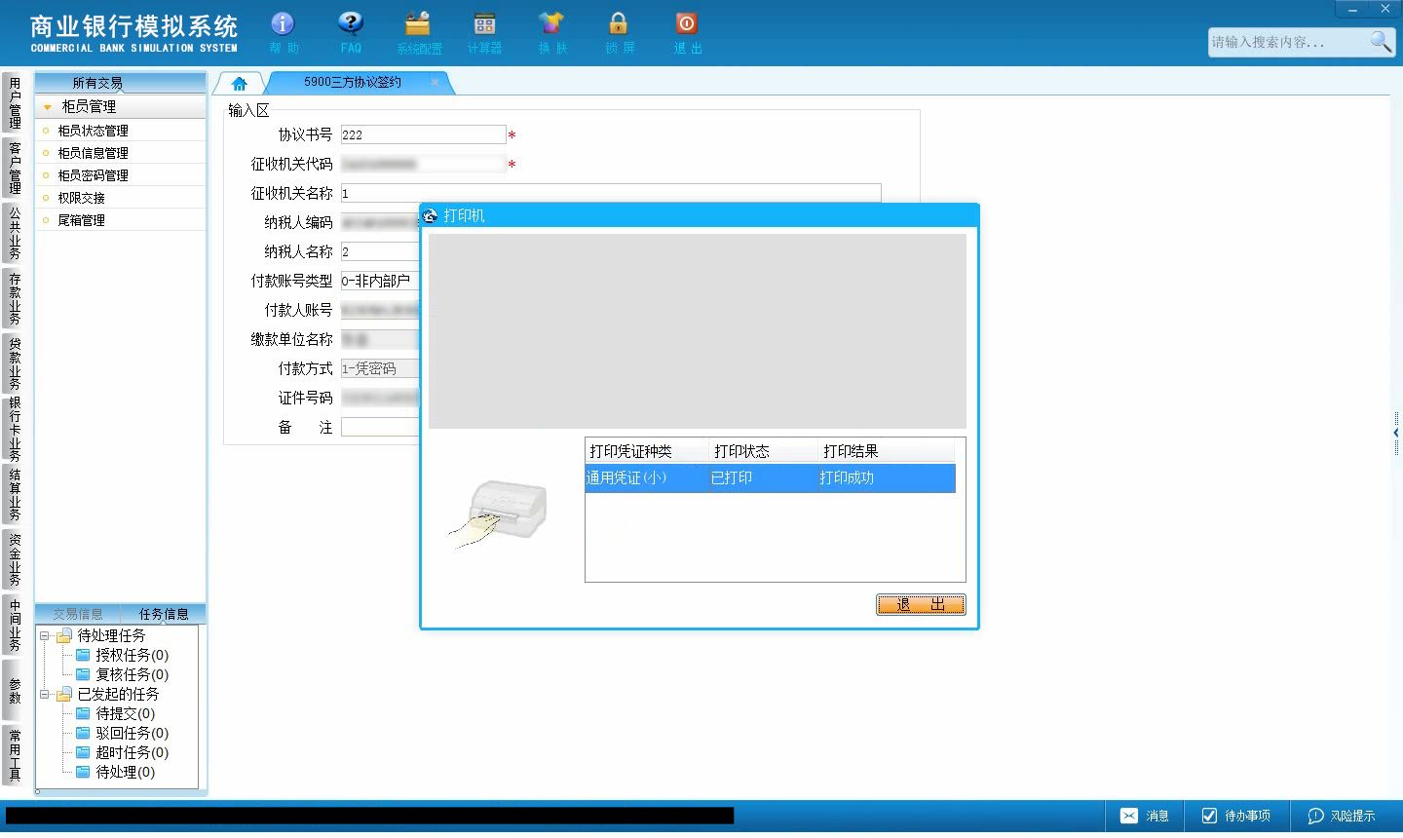The image size is (1403, 838).
Task: Expand the right side panel arrow
Action: point(1396,433)
